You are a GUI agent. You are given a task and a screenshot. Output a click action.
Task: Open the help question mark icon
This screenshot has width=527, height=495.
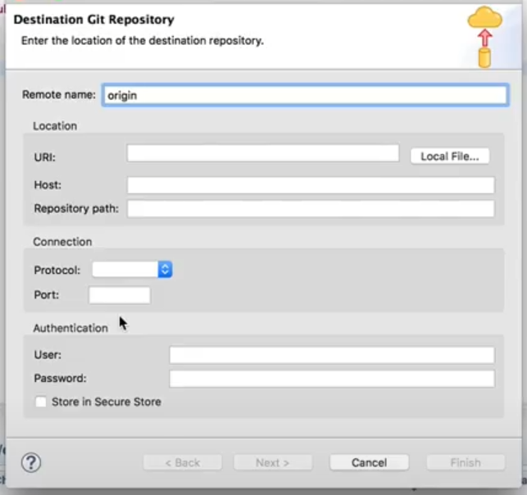[31, 462]
